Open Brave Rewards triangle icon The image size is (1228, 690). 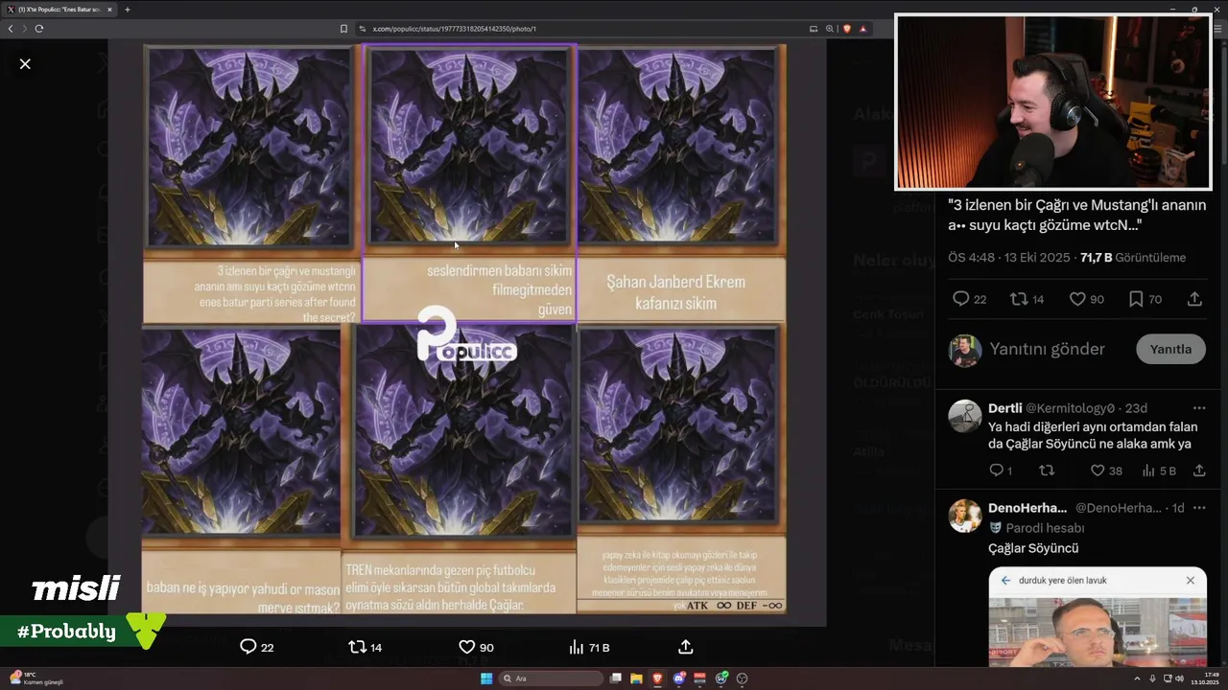click(862, 29)
